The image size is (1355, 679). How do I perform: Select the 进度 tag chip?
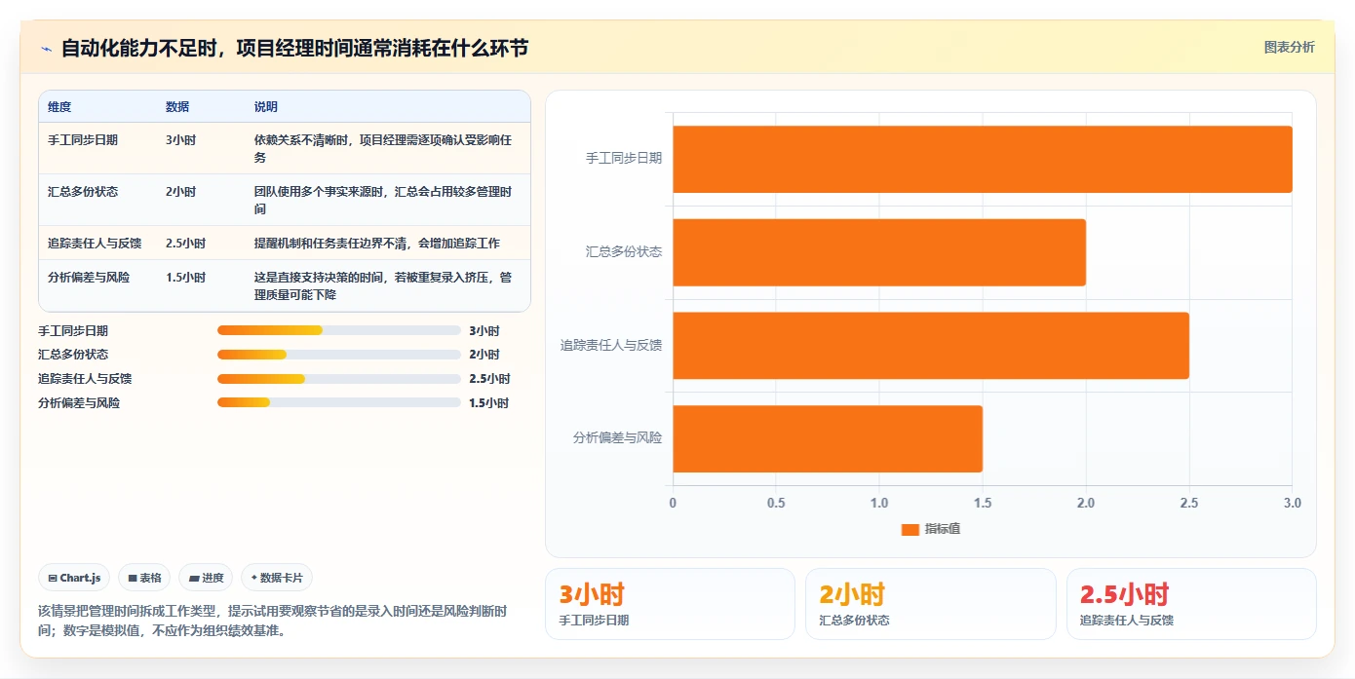[x=206, y=578]
